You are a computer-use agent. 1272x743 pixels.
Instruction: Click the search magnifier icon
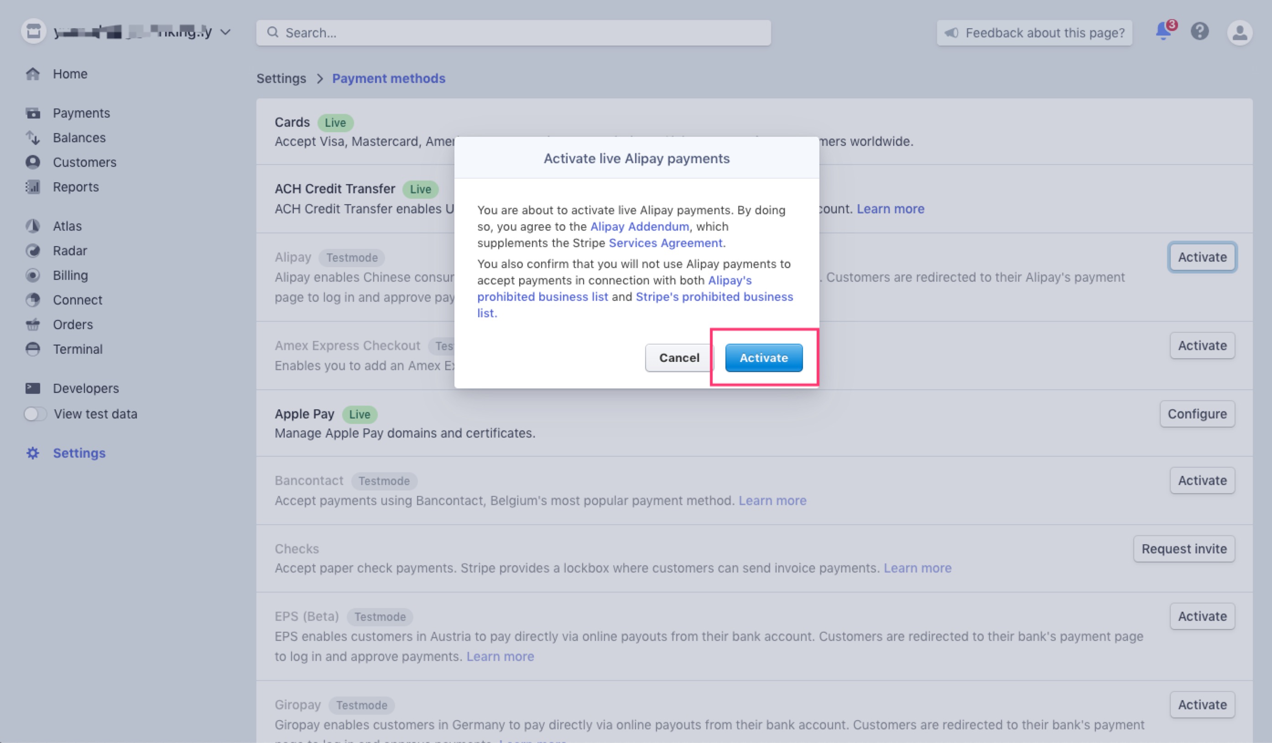coord(272,32)
